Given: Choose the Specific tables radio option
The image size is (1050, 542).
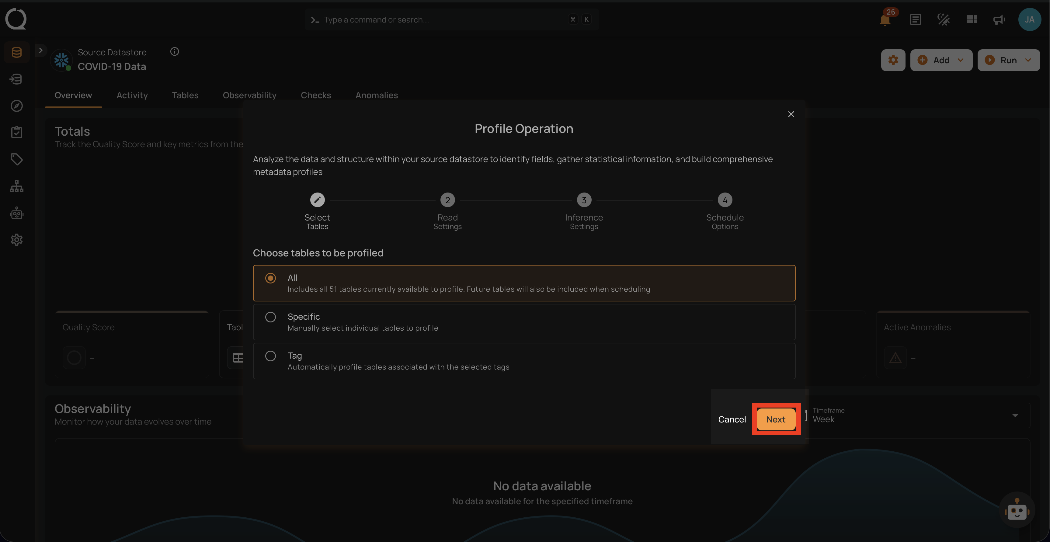Looking at the screenshot, I should click(270, 317).
